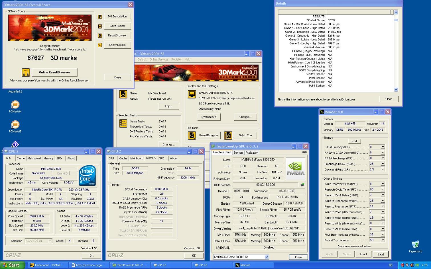
Task: Click the Exit button in MemSet
Action: (381, 254)
